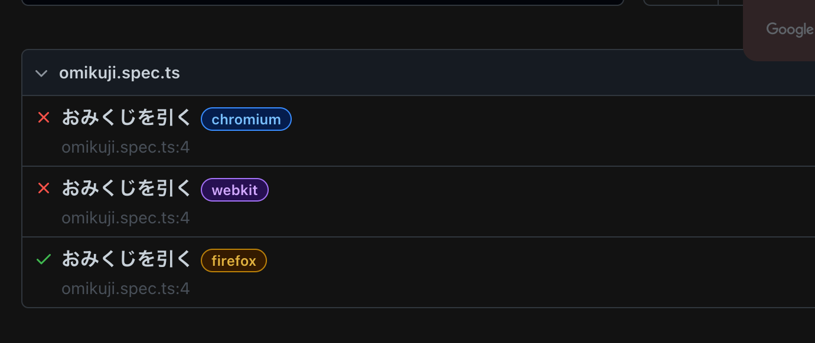
Task: Click the green passed checkmark on firefox test
Action: [43, 259]
